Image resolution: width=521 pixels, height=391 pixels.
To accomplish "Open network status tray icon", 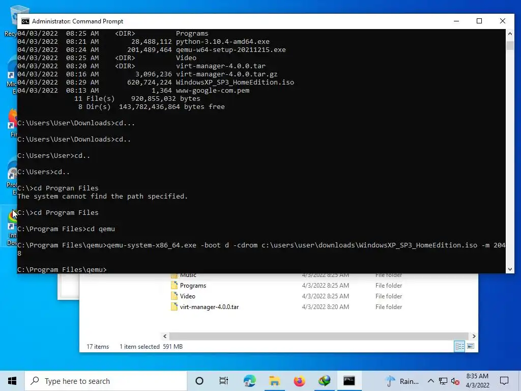I will tap(443, 381).
